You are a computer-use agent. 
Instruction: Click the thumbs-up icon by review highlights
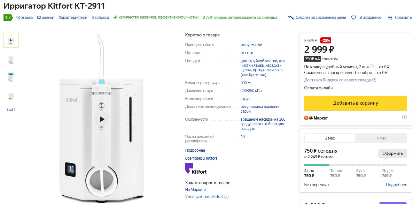(x=115, y=17)
